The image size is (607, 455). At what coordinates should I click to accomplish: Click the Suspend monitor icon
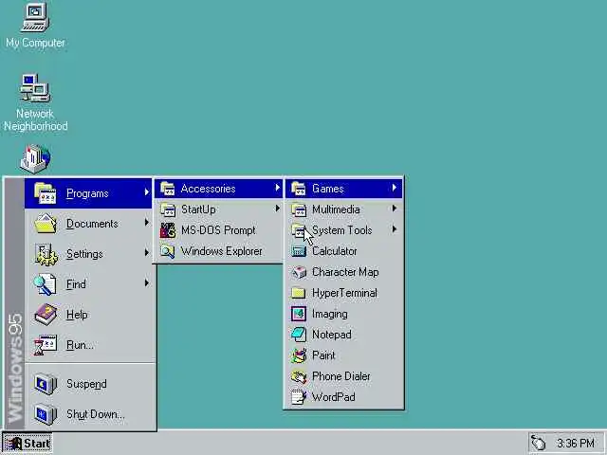coord(46,384)
